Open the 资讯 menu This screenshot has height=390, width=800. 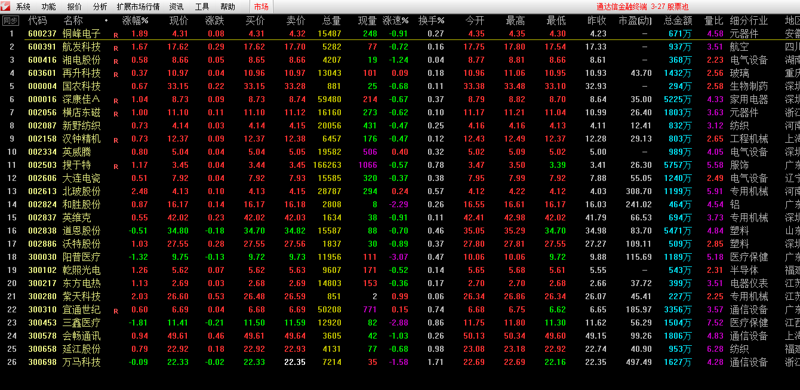(x=176, y=7)
